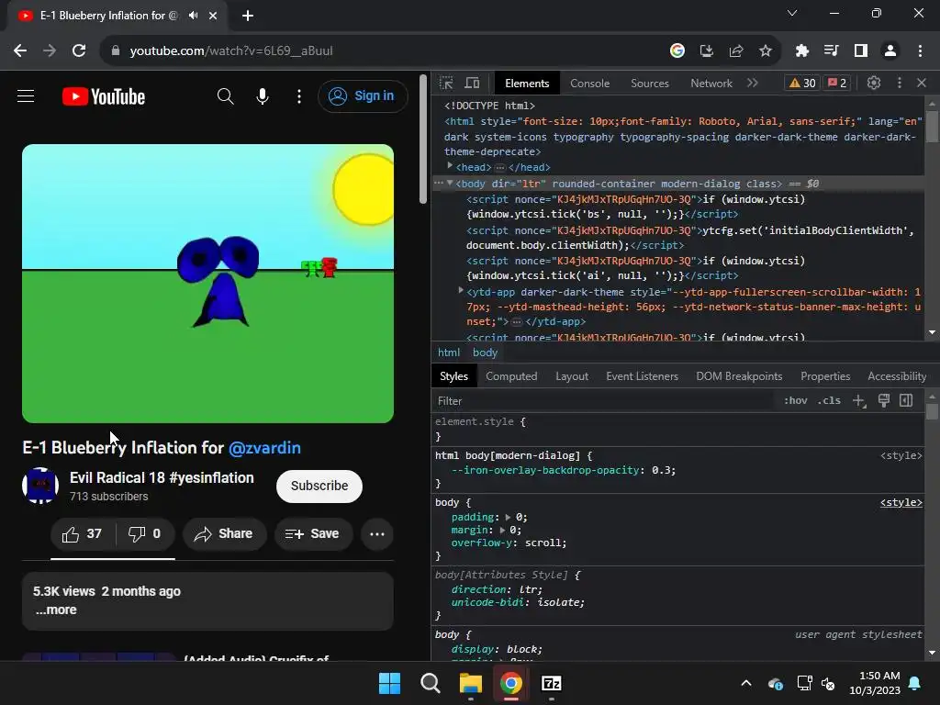
Task: Open the Chrome profile avatar
Action: pyautogui.click(x=890, y=50)
